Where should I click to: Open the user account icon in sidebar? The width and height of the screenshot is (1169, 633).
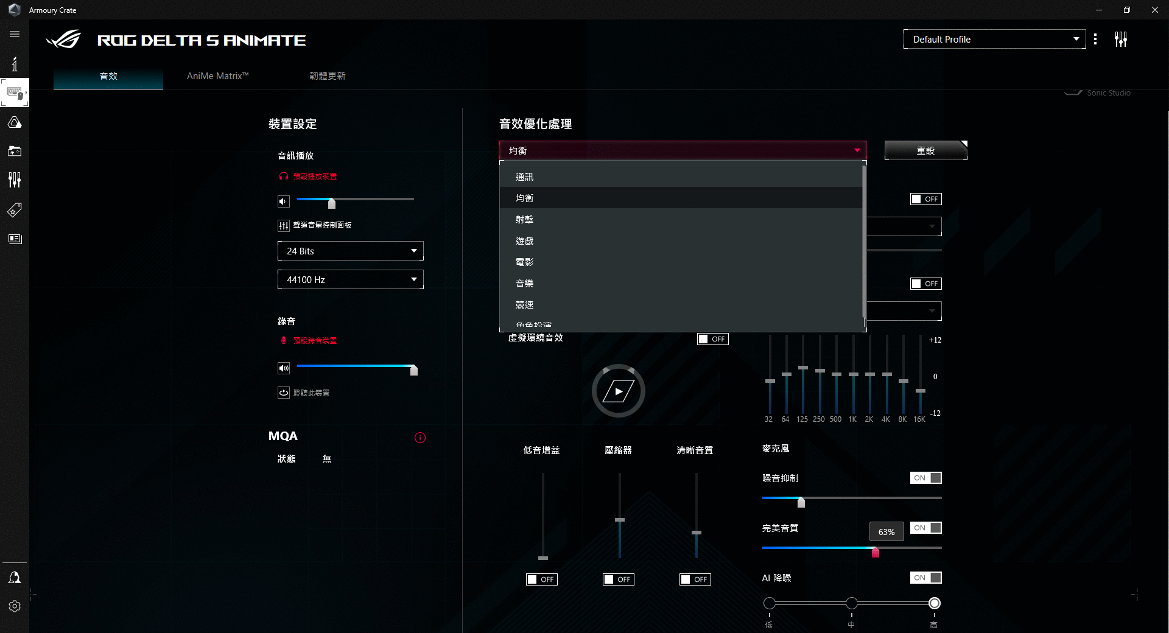(15, 577)
